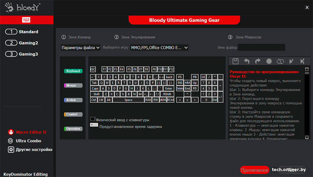This screenshot has width=313, height=177.
Task: Click the F12 key on virtual keyboard
Action: point(171,69)
